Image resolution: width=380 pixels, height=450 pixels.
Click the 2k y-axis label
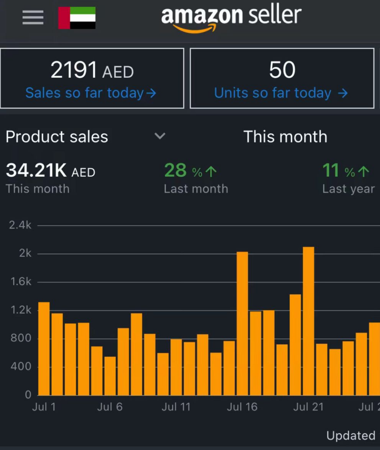[x=25, y=253]
